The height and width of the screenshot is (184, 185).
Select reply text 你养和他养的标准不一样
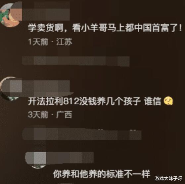pos(102,174)
